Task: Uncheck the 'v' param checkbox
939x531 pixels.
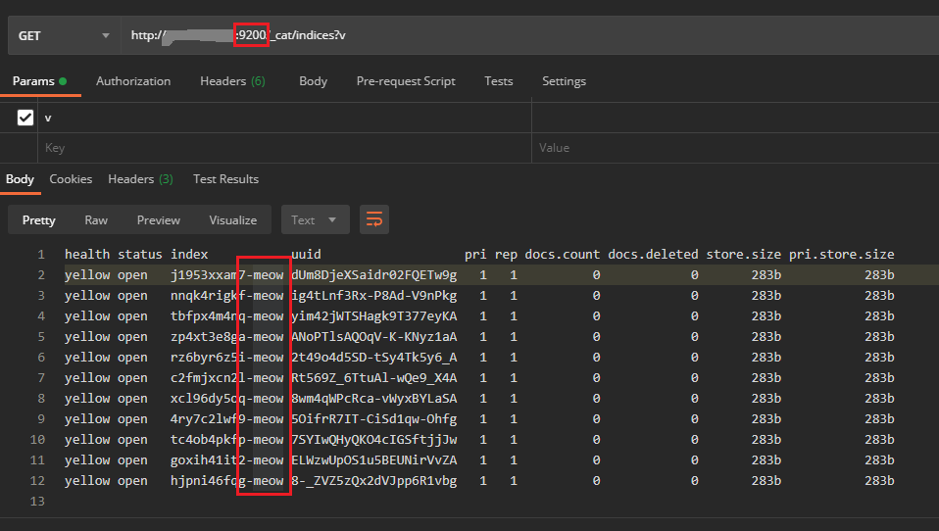Action: tap(25, 118)
